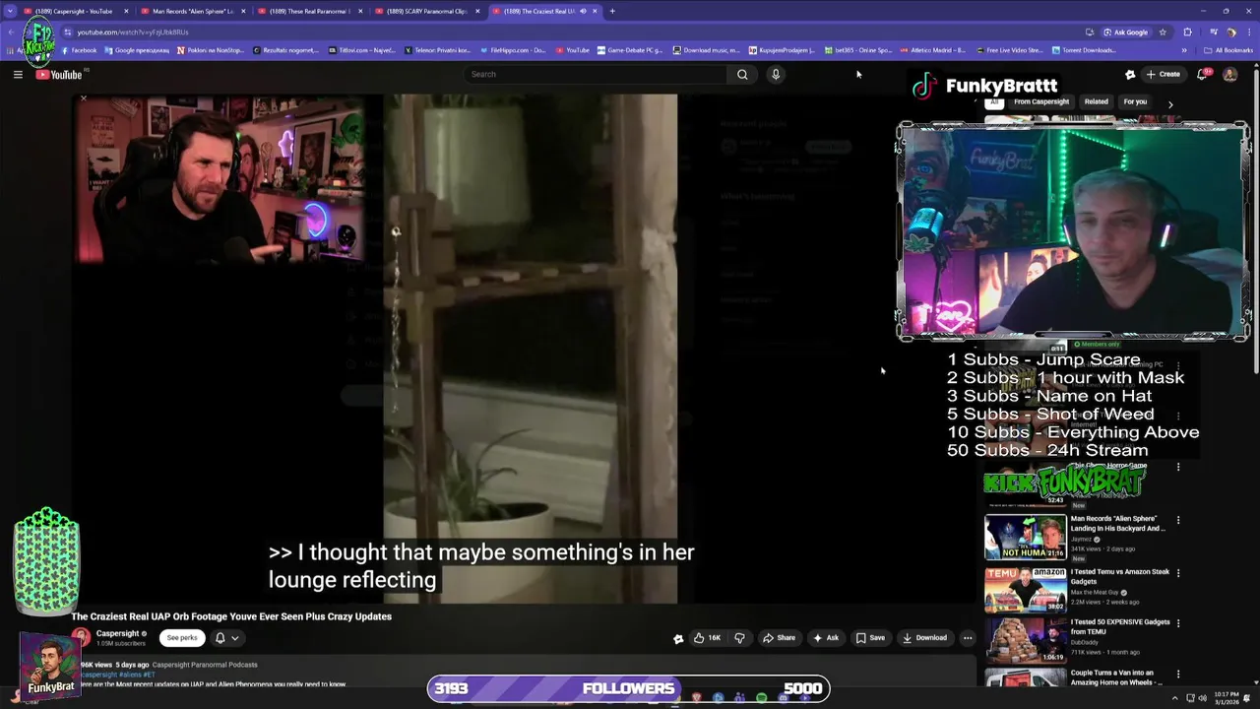Open the YouTube Create button
Image resolution: width=1260 pixels, height=709 pixels.
1163,74
